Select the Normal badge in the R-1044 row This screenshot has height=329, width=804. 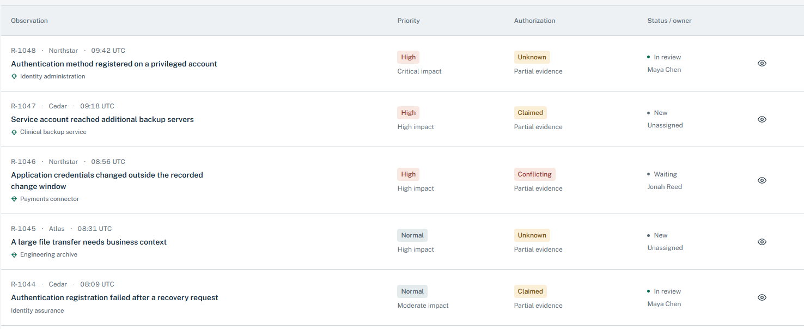click(x=412, y=291)
